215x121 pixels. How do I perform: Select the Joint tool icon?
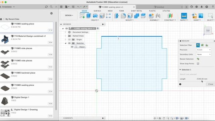158,16
